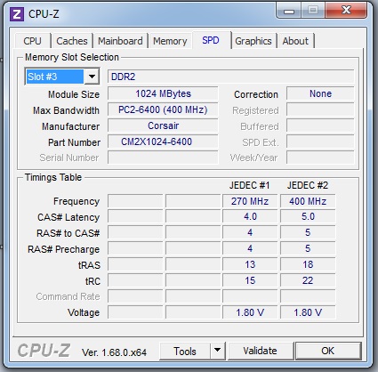Click the DDR2 memory type field
The width and height of the screenshot is (378, 372).
(231, 77)
